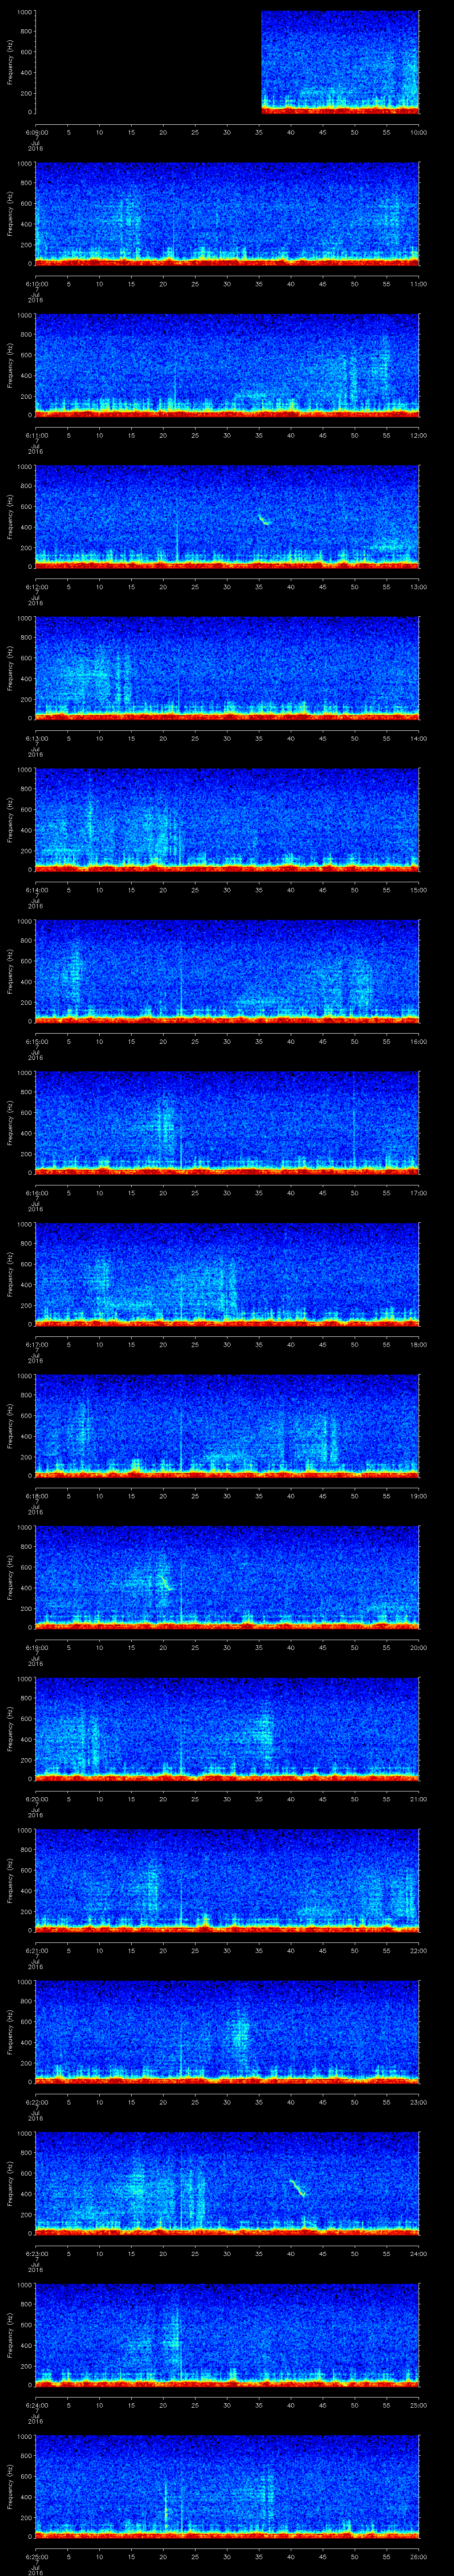This screenshot has width=454, height=2576.
Task: Click the 20 second tick under the 6:25 spectrogram
Action: point(164,2557)
